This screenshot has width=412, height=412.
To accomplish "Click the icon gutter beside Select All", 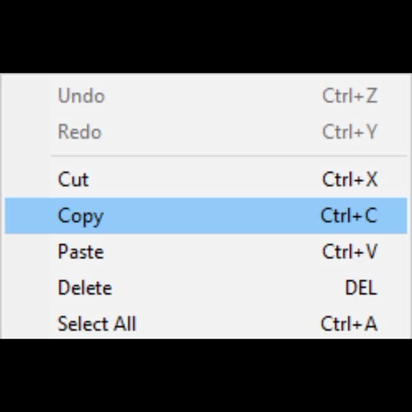I will coord(27,324).
